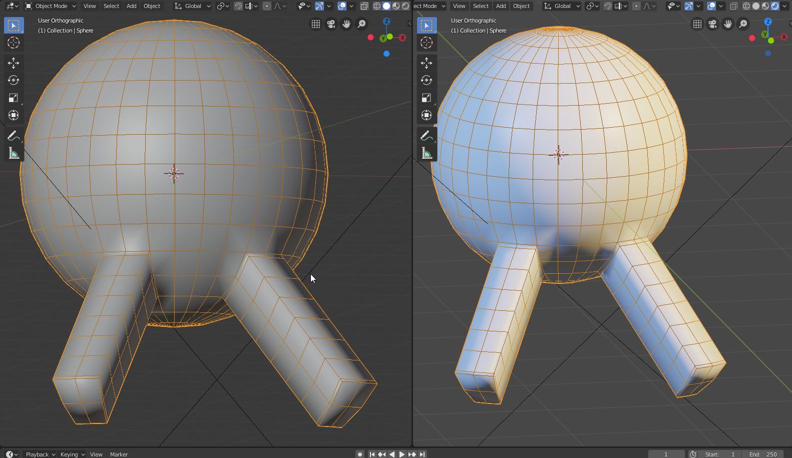Select the Measure tool in right viewport
792x458 pixels.
click(x=427, y=153)
